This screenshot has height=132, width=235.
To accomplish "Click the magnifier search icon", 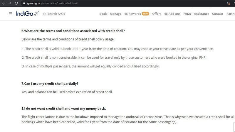I will pyautogui.click(x=44, y=14).
